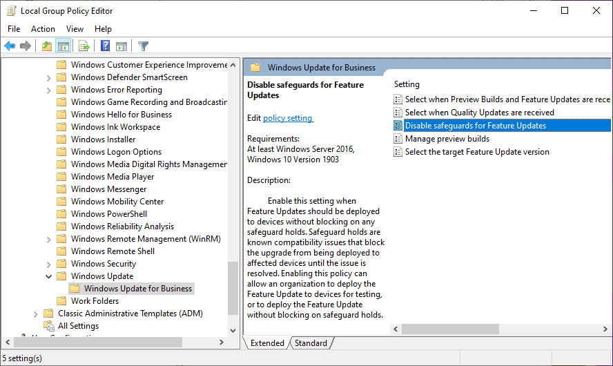Click the Back arrow toolbar icon
Viewport: 613px width, 366px height.
pyautogui.click(x=10, y=46)
